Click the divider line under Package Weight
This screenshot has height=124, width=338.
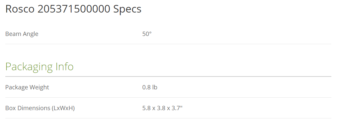(x=168, y=97)
